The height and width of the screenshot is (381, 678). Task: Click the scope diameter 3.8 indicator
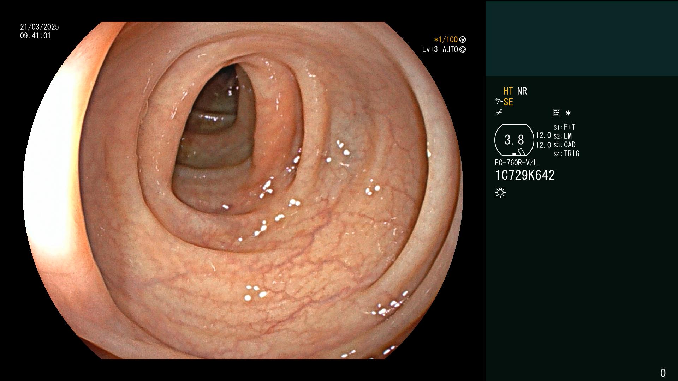click(514, 140)
